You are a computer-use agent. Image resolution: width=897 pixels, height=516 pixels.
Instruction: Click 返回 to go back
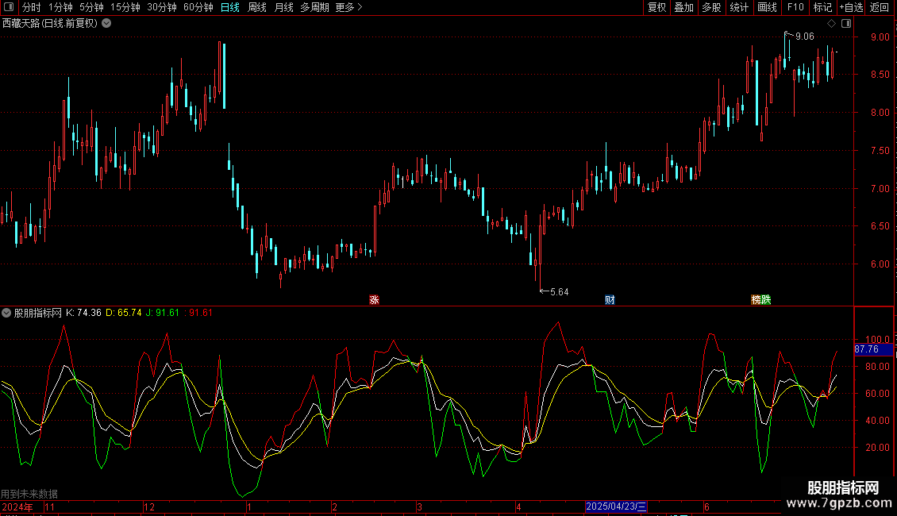(x=880, y=7)
